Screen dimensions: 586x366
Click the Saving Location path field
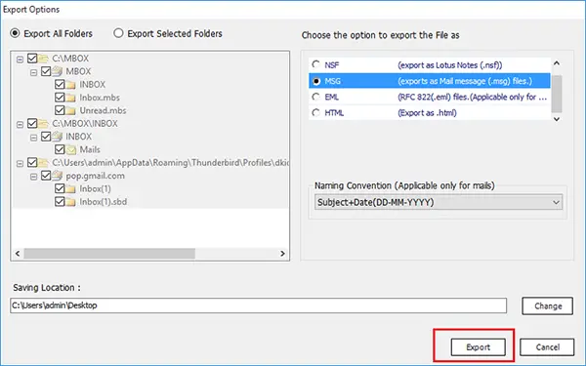click(x=258, y=305)
